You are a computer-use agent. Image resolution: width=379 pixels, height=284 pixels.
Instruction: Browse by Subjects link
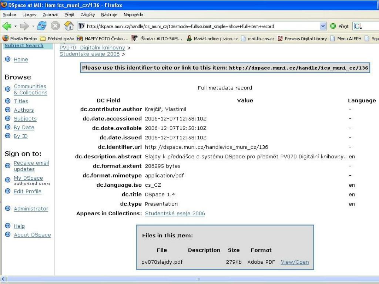tap(25, 119)
